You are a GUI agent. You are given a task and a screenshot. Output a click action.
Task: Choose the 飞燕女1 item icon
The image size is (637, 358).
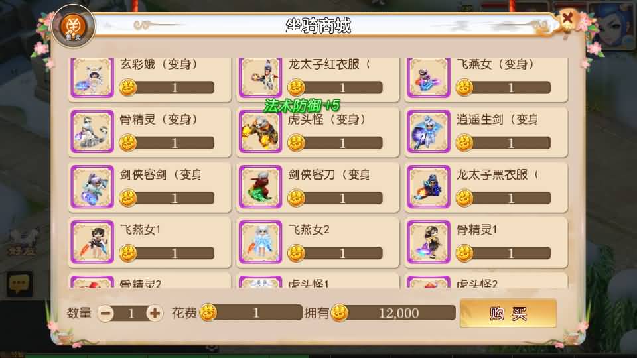pos(92,242)
